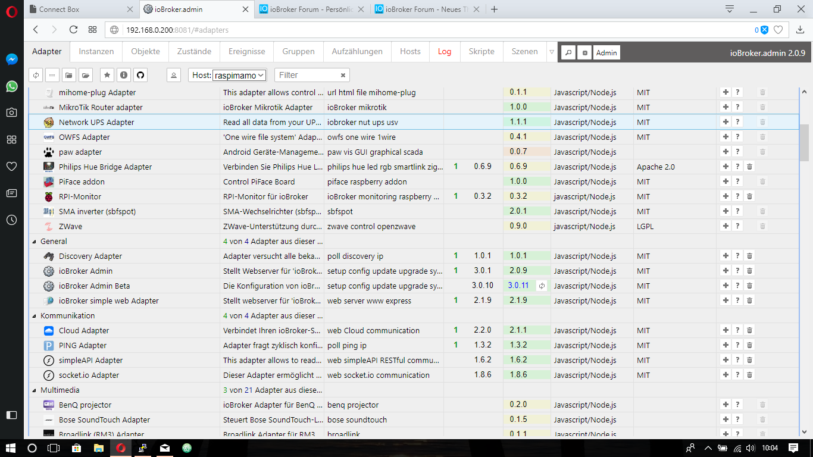813x457 pixels.
Task: Clear the Filter field with the x
Action: tap(343, 76)
